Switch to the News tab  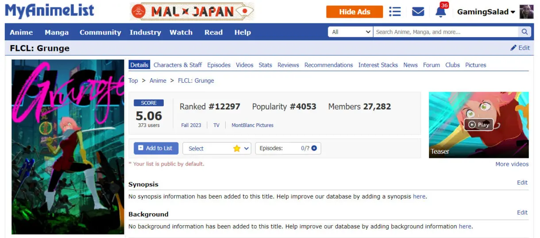click(x=410, y=65)
